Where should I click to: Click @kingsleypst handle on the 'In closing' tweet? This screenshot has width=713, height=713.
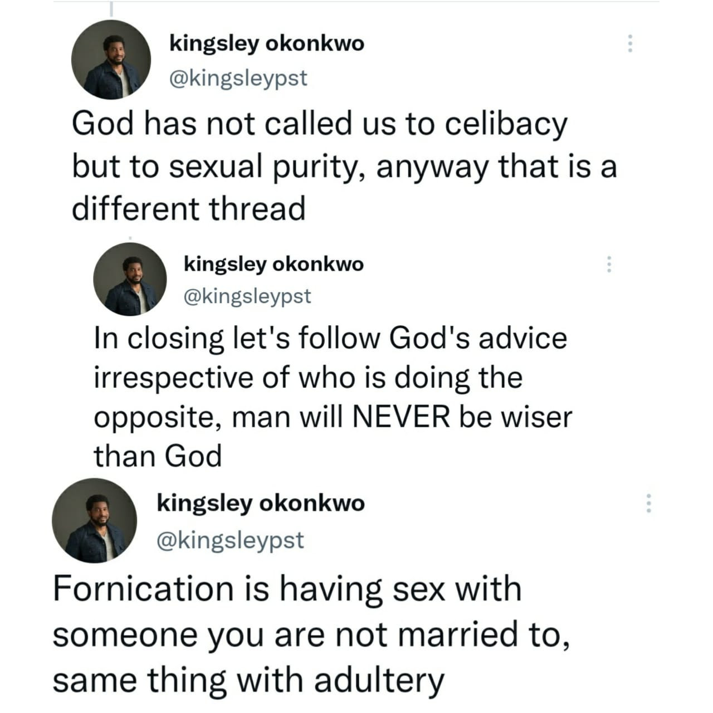pos(247,296)
